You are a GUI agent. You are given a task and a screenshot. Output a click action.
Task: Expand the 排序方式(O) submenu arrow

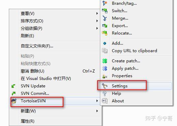(x=97, y=21)
